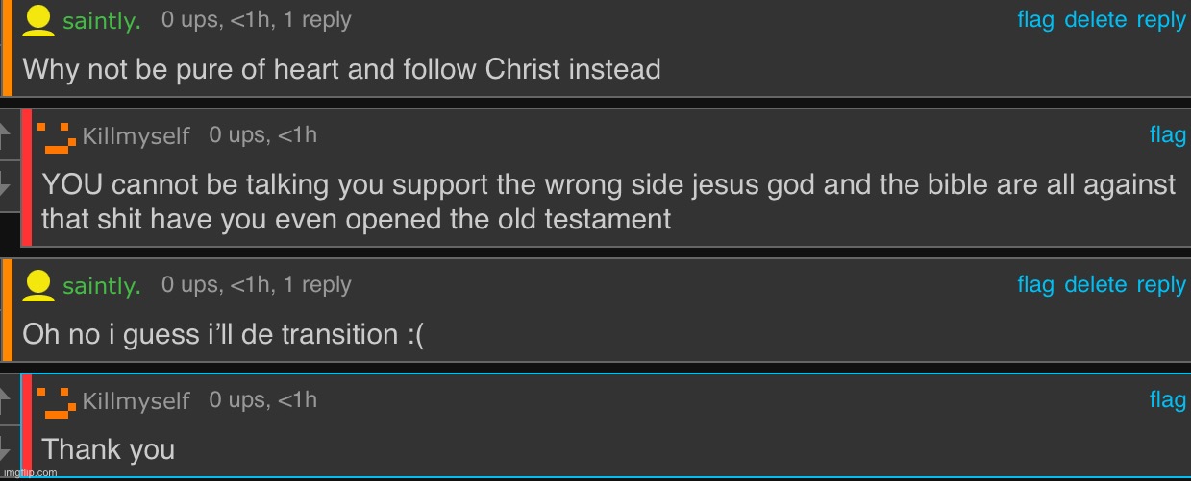Viewport: 1191px width, 481px height.
Task: Delete the "de transition" comment
Action: point(1095,285)
